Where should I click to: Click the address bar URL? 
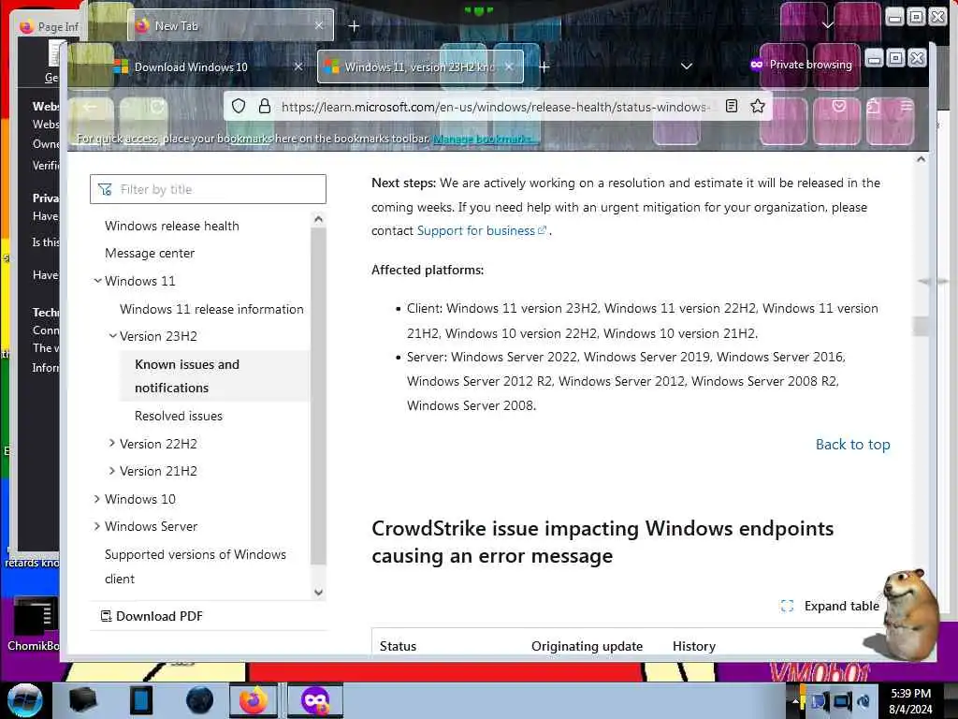495,107
